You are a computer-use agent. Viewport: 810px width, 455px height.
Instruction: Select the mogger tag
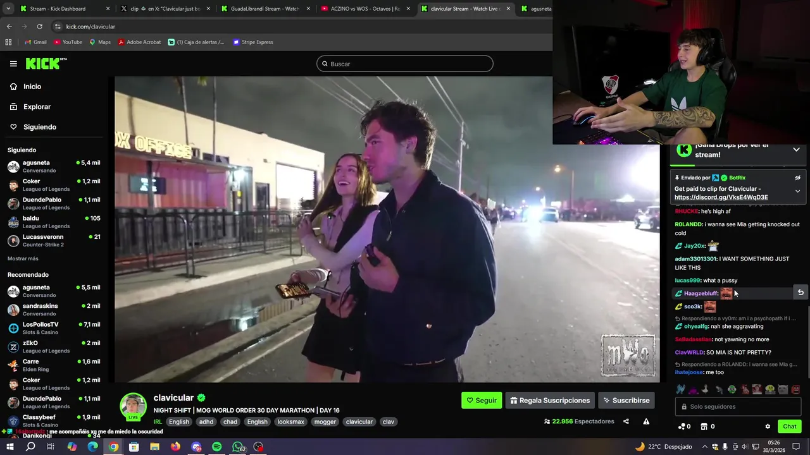click(x=325, y=422)
